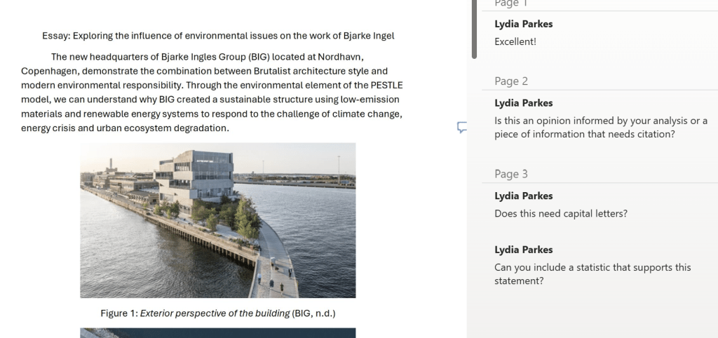
Task: Click the Figure 1 caption text
Action: click(x=218, y=313)
